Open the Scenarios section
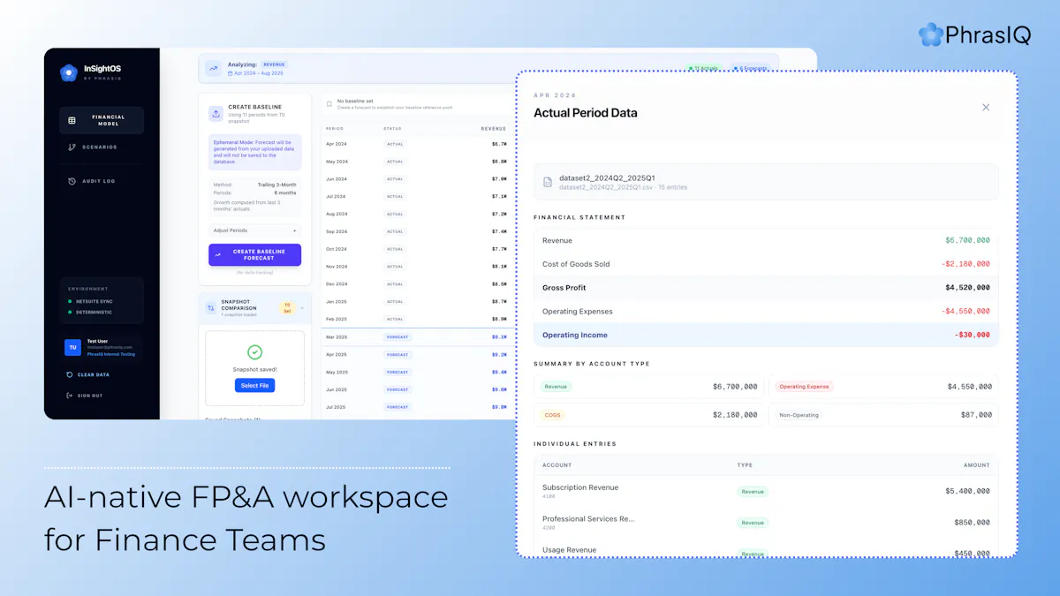Image resolution: width=1060 pixels, height=596 pixels. click(x=102, y=147)
